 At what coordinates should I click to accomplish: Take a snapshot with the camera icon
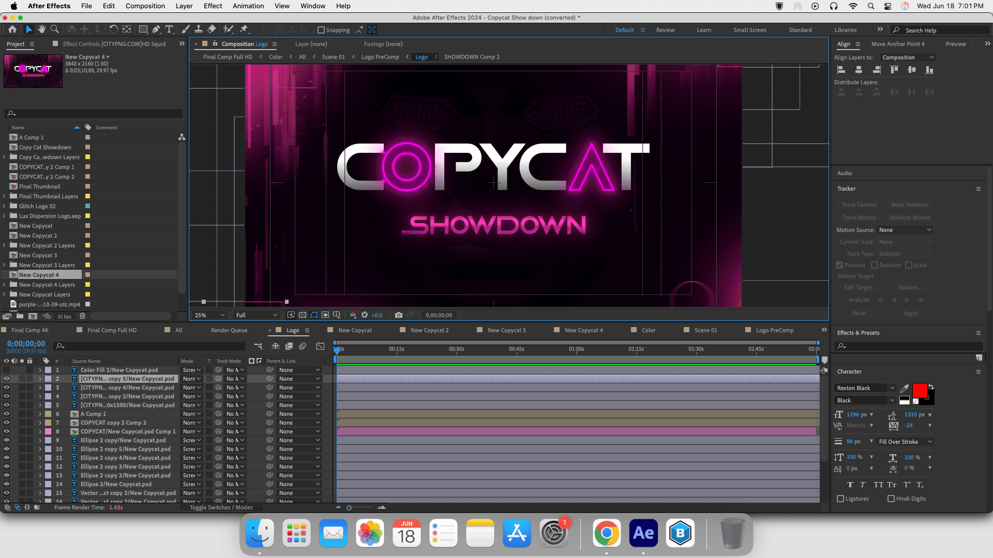[398, 315]
